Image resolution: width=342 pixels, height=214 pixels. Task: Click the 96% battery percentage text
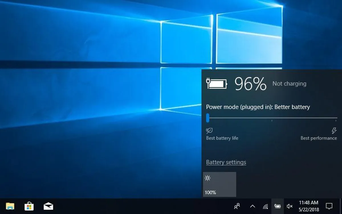pyautogui.click(x=250, y=84)
